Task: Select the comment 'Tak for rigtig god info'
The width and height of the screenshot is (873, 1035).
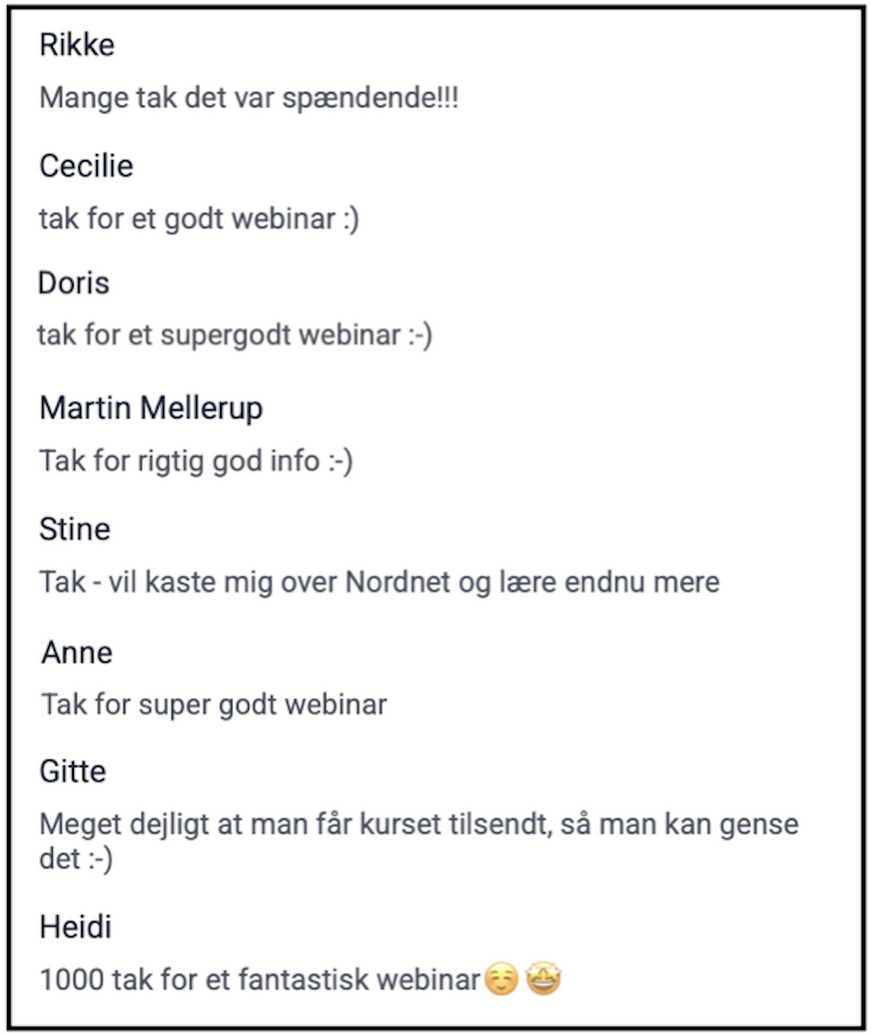Action: point(196,461)
